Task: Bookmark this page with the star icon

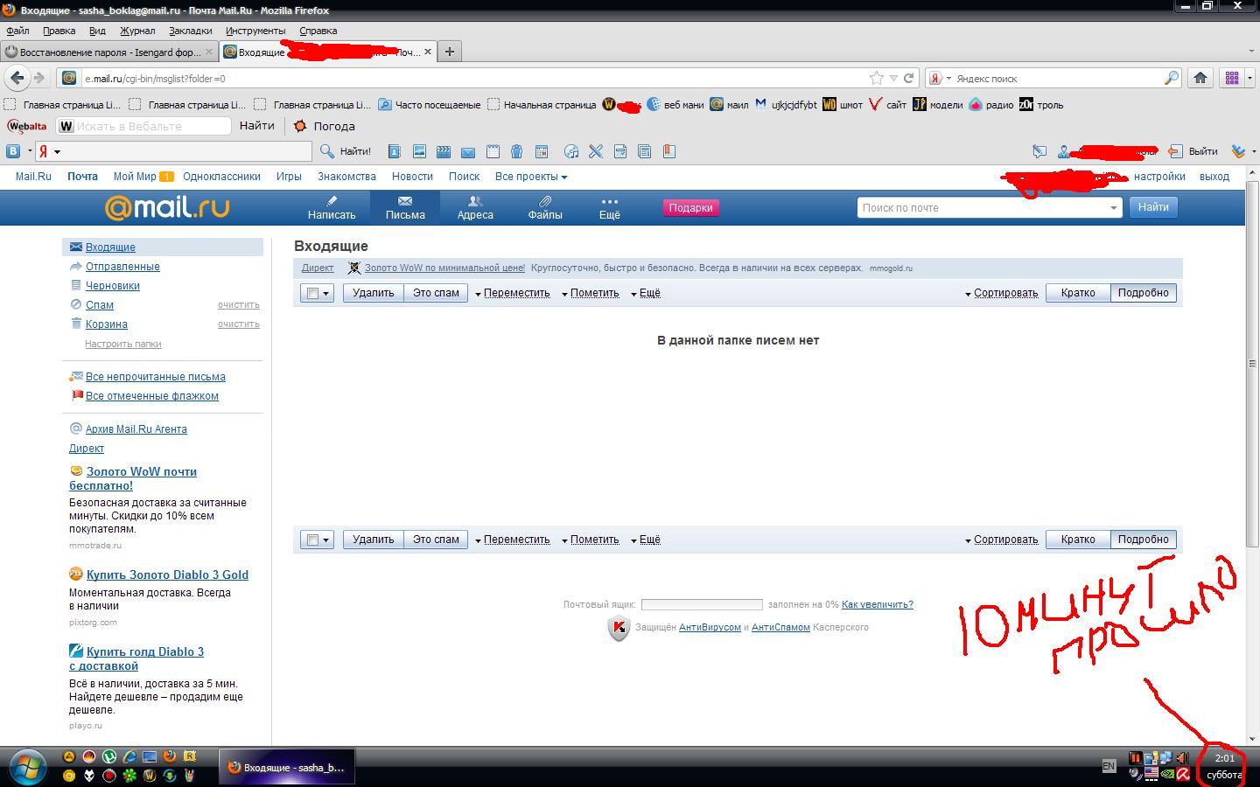Action: (876, 78)
